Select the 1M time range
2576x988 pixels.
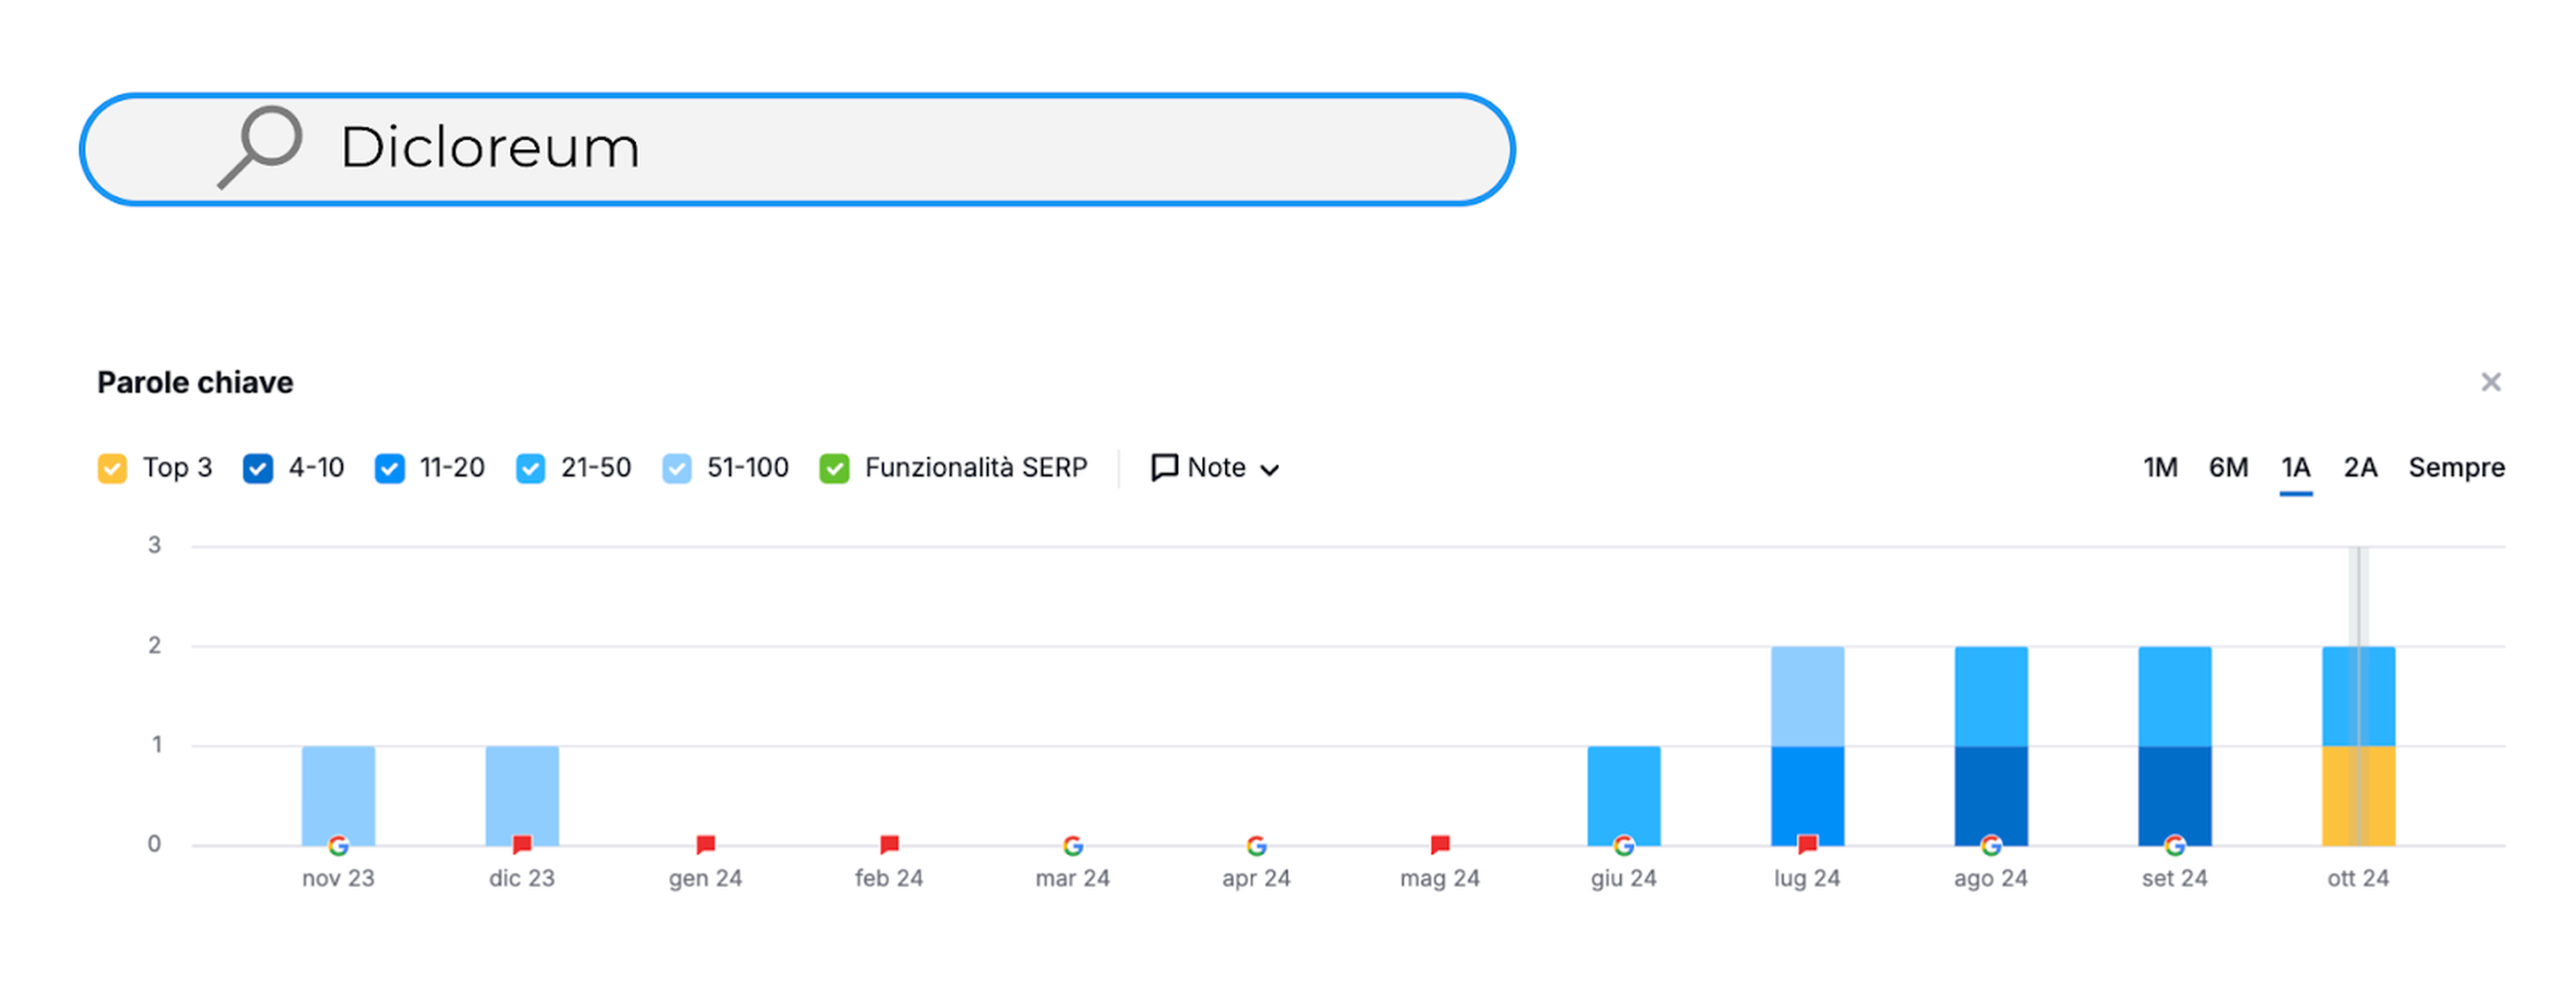2159,467
